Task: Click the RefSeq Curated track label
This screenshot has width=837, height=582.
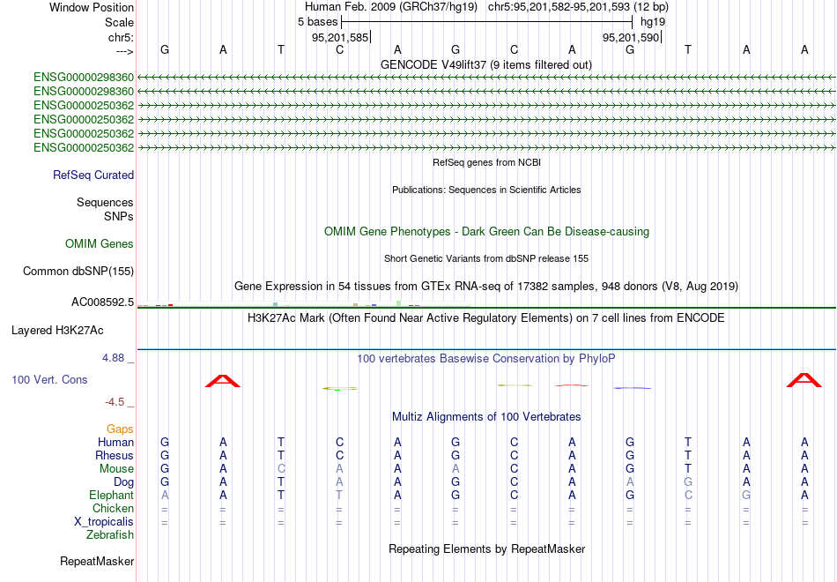Action: 93,175
